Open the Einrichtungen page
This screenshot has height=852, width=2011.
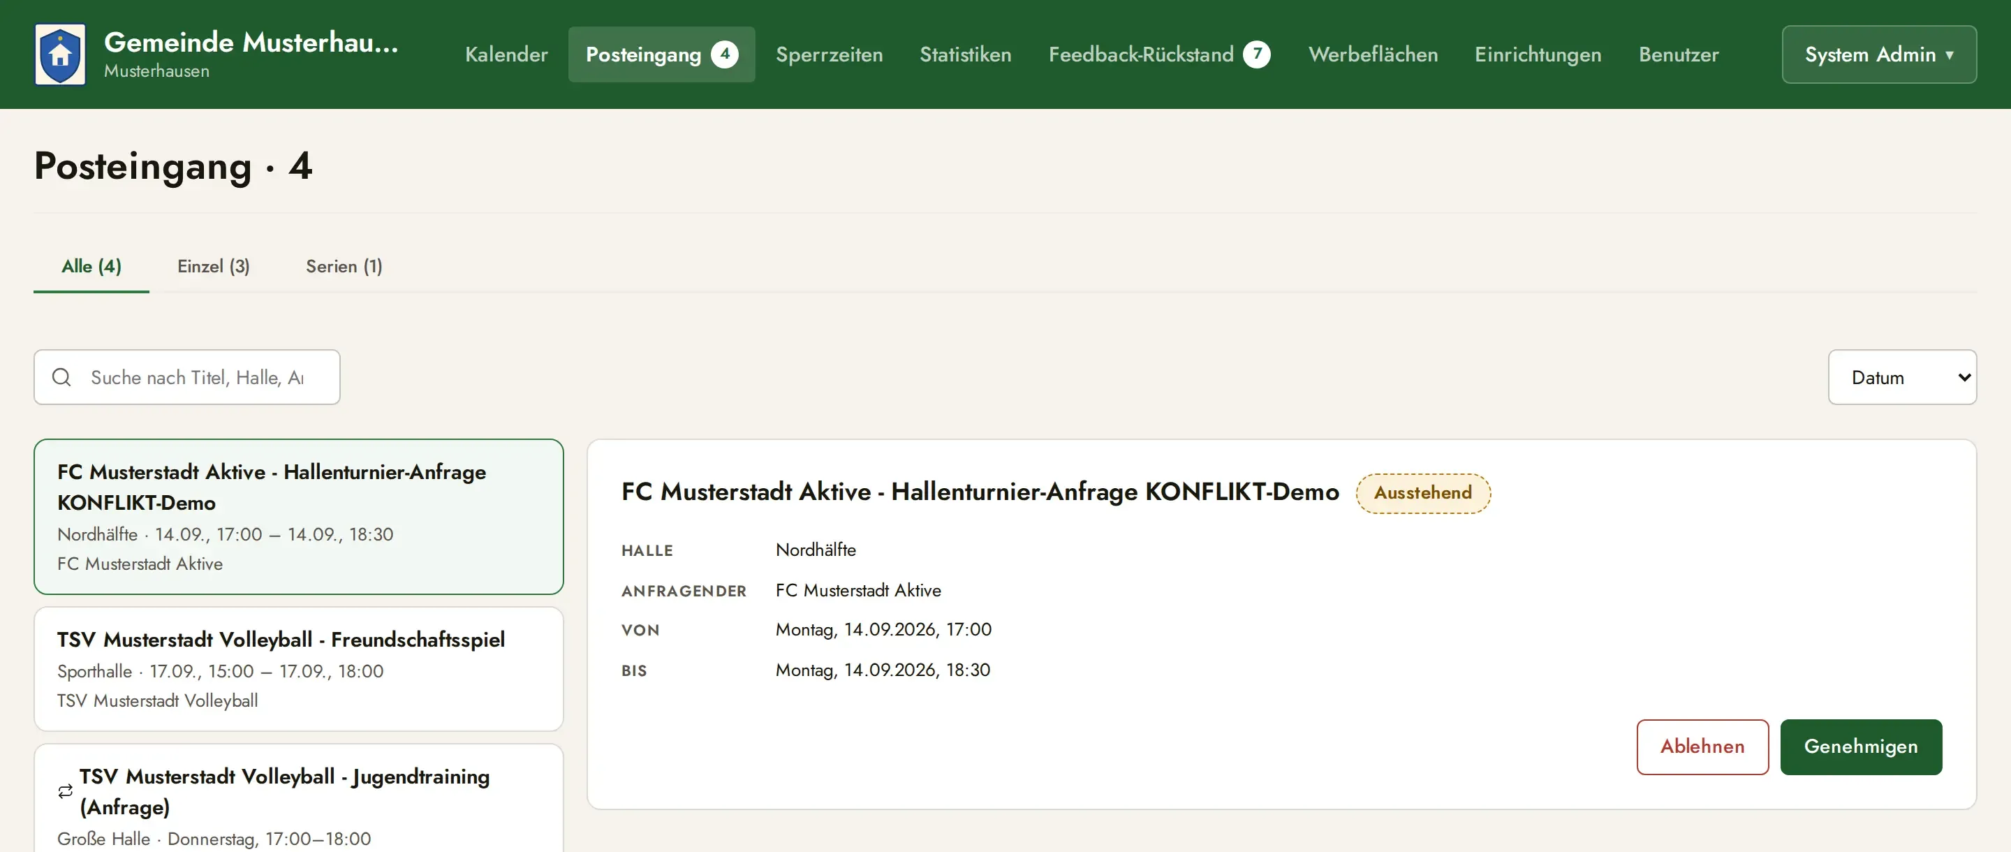pyautogui.click(x=1537, y=54)
